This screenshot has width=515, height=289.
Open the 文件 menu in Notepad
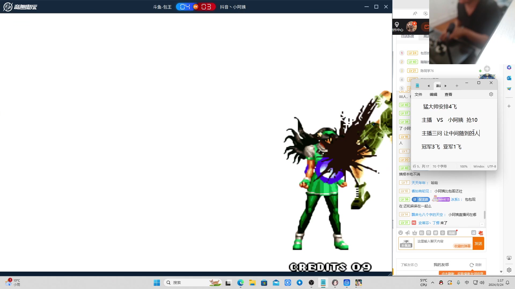418,94
